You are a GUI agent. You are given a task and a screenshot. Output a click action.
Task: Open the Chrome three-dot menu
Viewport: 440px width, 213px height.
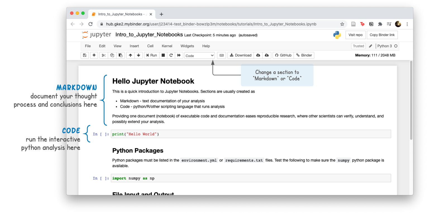pos(407,24)
